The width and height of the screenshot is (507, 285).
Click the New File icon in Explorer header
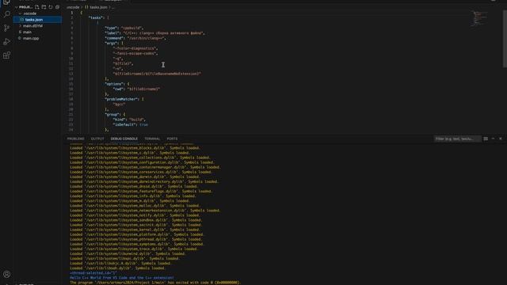pyautogui.click(x=37, y=7)
